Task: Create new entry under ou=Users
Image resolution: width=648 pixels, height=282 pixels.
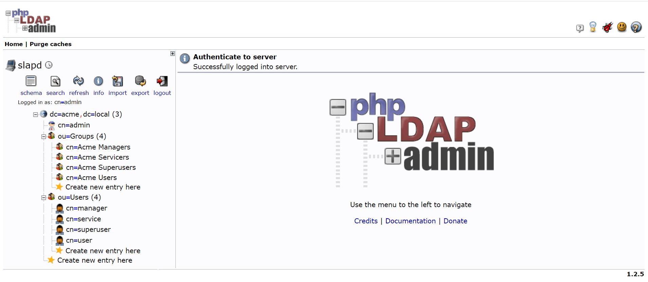Action: pyautogui.click(x=103, y=251)
